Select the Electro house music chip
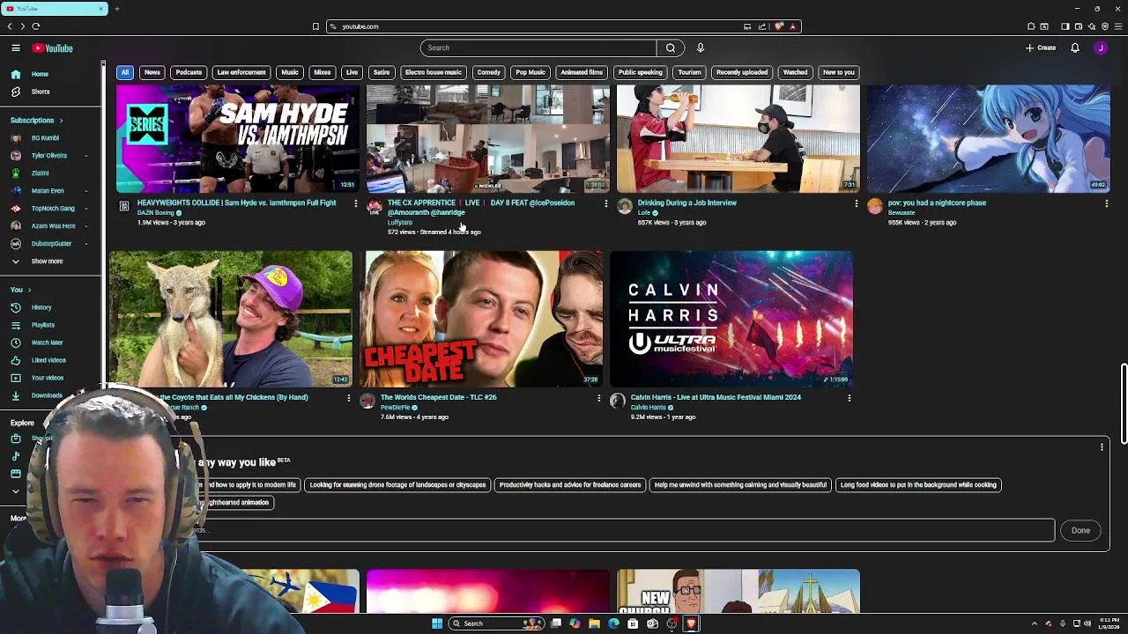This screenshot has width=1128, height=634. click(x=434, y=72)
